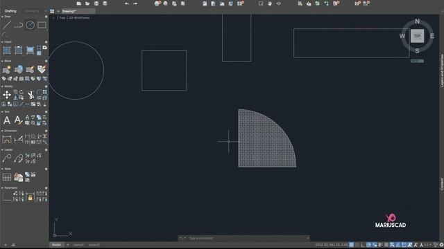
Task: Close the command line bar
Action: (308, 238)
